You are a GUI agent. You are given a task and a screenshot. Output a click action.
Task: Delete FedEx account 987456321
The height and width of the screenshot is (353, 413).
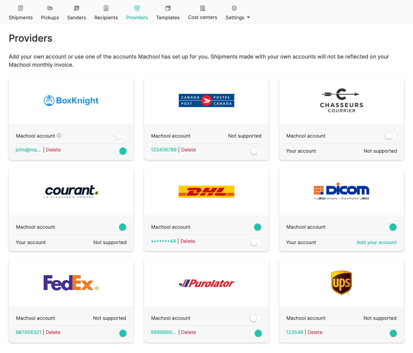point(53,332)
